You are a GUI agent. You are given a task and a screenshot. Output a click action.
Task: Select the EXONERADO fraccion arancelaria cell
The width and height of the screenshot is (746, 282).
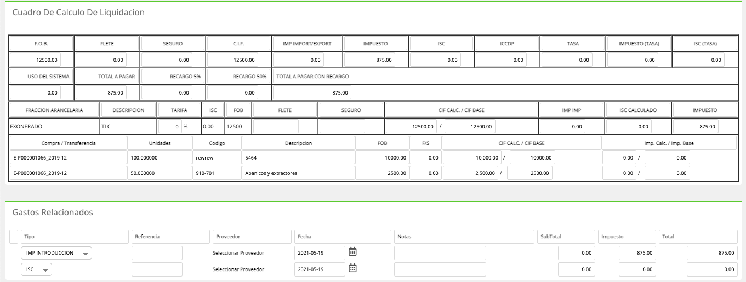[54, 126]
